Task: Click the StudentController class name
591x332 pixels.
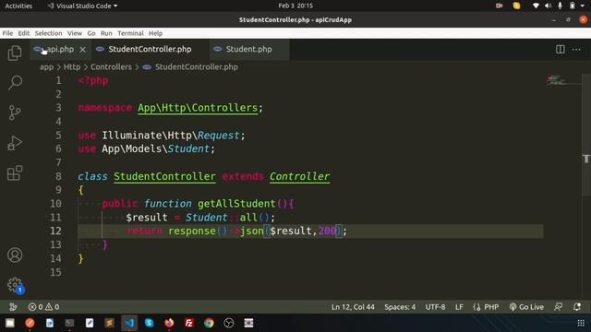Action: coord(164,176)
